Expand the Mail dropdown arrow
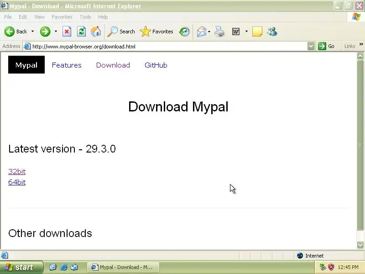The height and width of the screenshot is (274, 365). tap(209, 32)
